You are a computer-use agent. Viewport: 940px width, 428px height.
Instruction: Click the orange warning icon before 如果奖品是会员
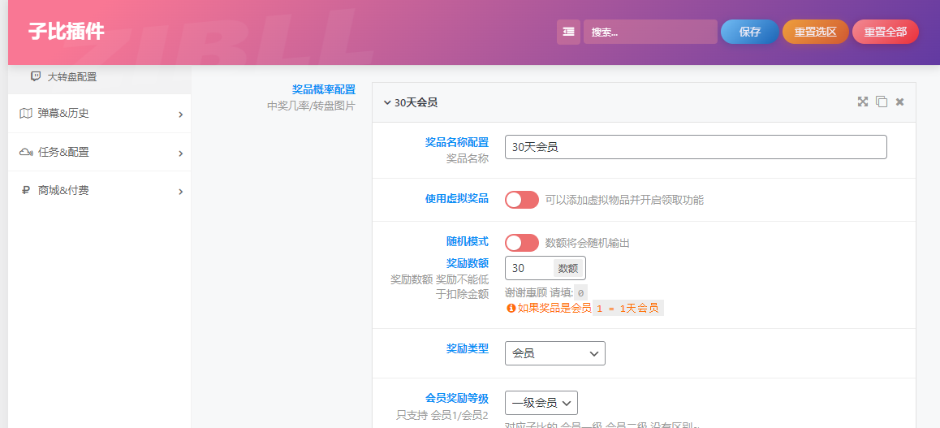coord(511,309)
